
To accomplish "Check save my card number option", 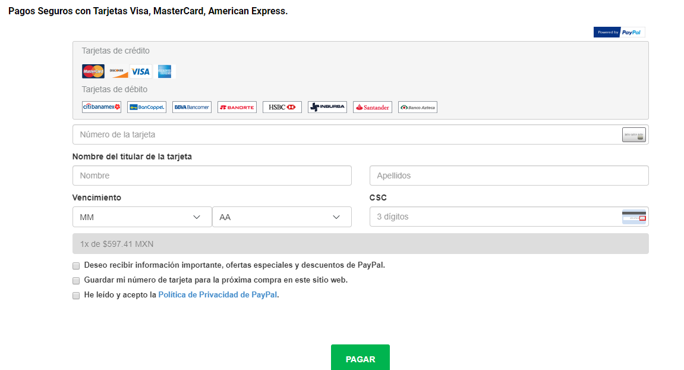I will pos(76,280).
